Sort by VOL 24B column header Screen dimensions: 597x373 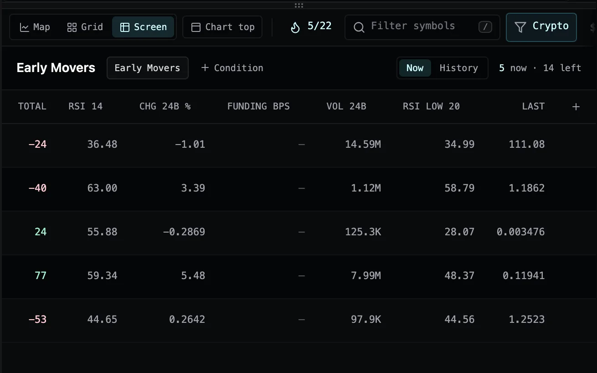[346, 106]
